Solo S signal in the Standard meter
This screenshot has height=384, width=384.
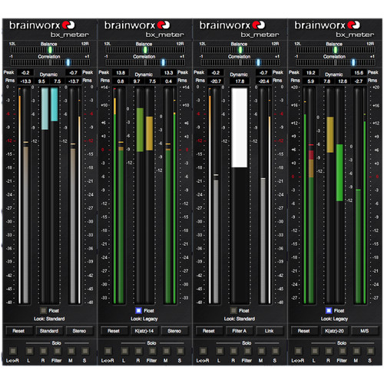click(x=85, y=351)
